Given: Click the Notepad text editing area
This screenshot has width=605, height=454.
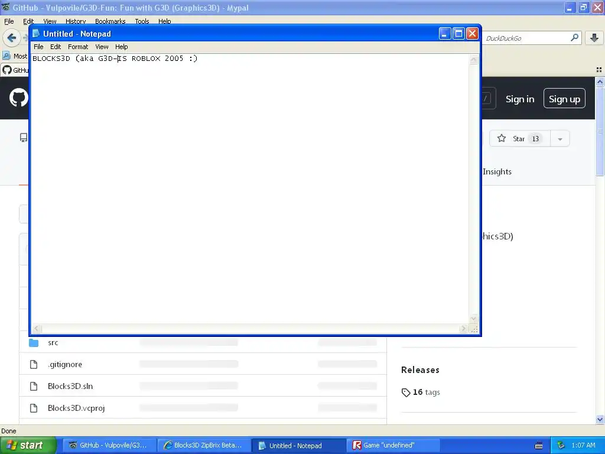Looking at the screenshot, I should 250,189.
